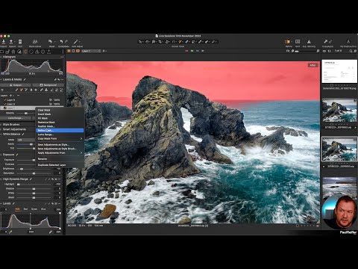Collapse the Histogram panel
The height and width of the screenshot is (269, 358).
[1, 57]
